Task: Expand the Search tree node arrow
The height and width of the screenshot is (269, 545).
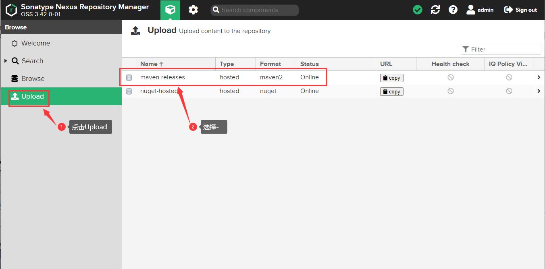Action: point(6,61)
